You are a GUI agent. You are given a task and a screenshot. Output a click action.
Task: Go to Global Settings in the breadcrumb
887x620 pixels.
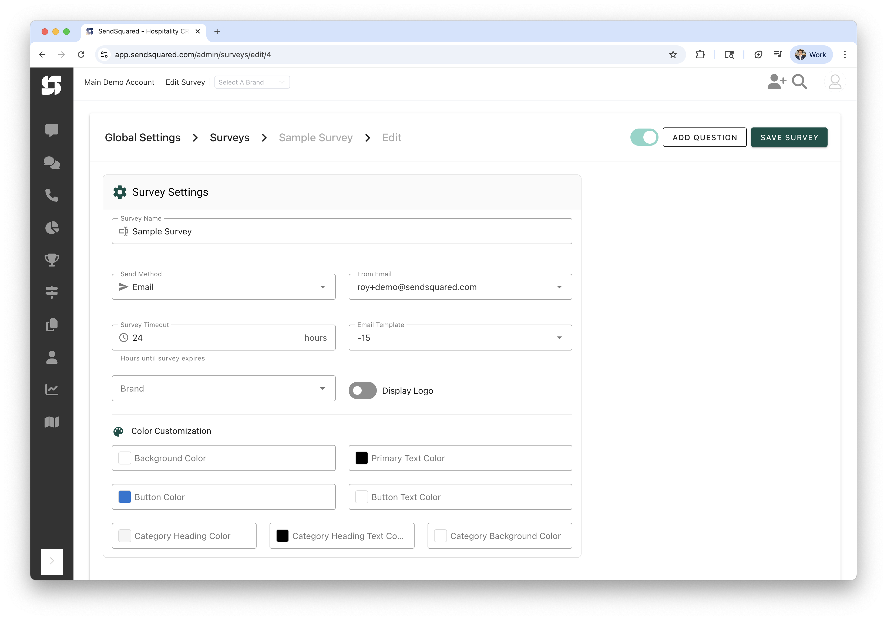(143, 137)
